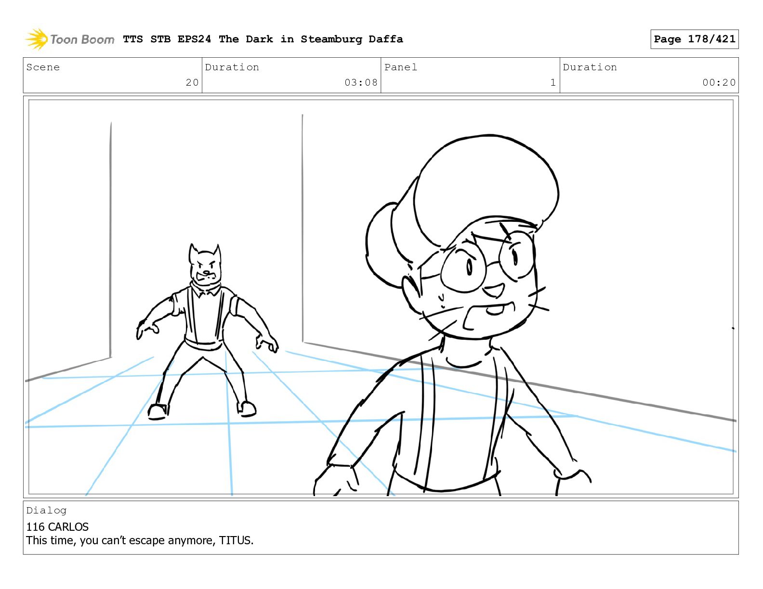Select the panel number '1'
Viewport: 763px width, 589px height.
click(x=553, y=82)
